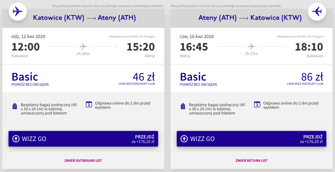Viewport: 335px width, 172px height.
Task: Click the 18:10 Katowice arrival time
Action: pyautogui.click(x=309, y=47)
